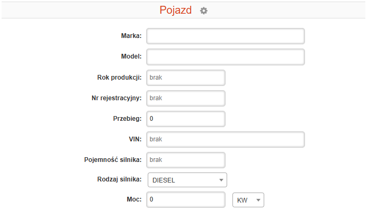
Task: Click the "Pojemność silnika:" label
Action: (113, 159)
